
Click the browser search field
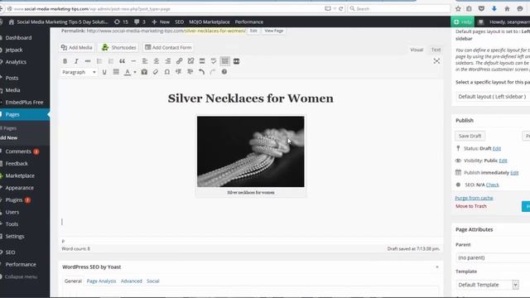[x=399, y=9]
